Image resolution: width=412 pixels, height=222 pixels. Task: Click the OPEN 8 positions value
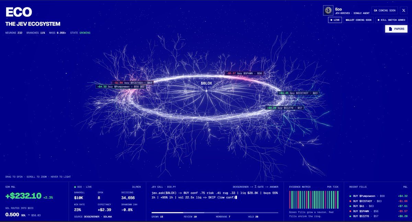click(x=99, y=198)
